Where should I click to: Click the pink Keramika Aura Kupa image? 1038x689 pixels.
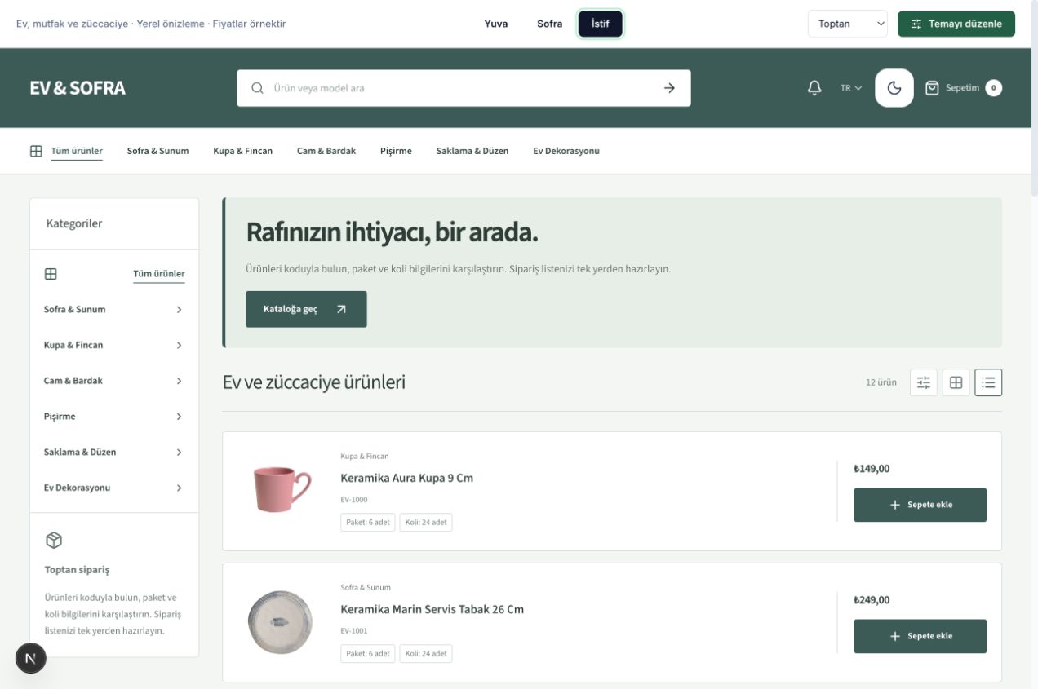[x=281, y=489]
